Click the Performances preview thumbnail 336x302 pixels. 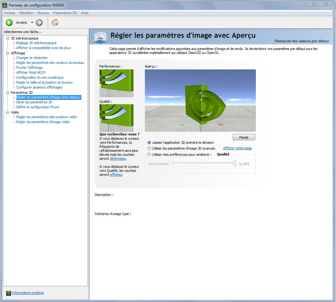(116, 83)
